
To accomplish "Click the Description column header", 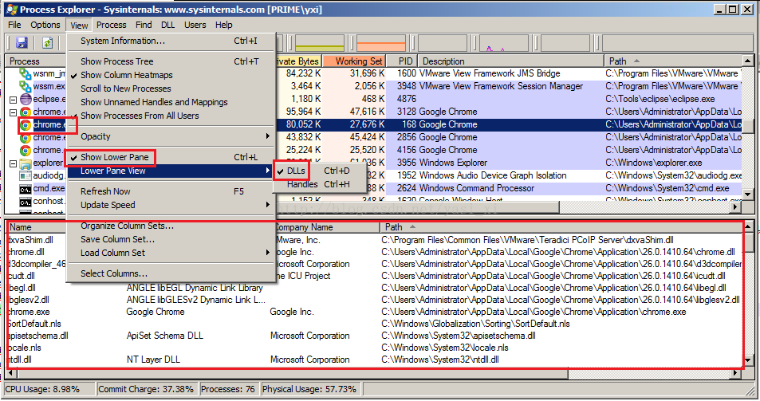I will tap(510, 61).
